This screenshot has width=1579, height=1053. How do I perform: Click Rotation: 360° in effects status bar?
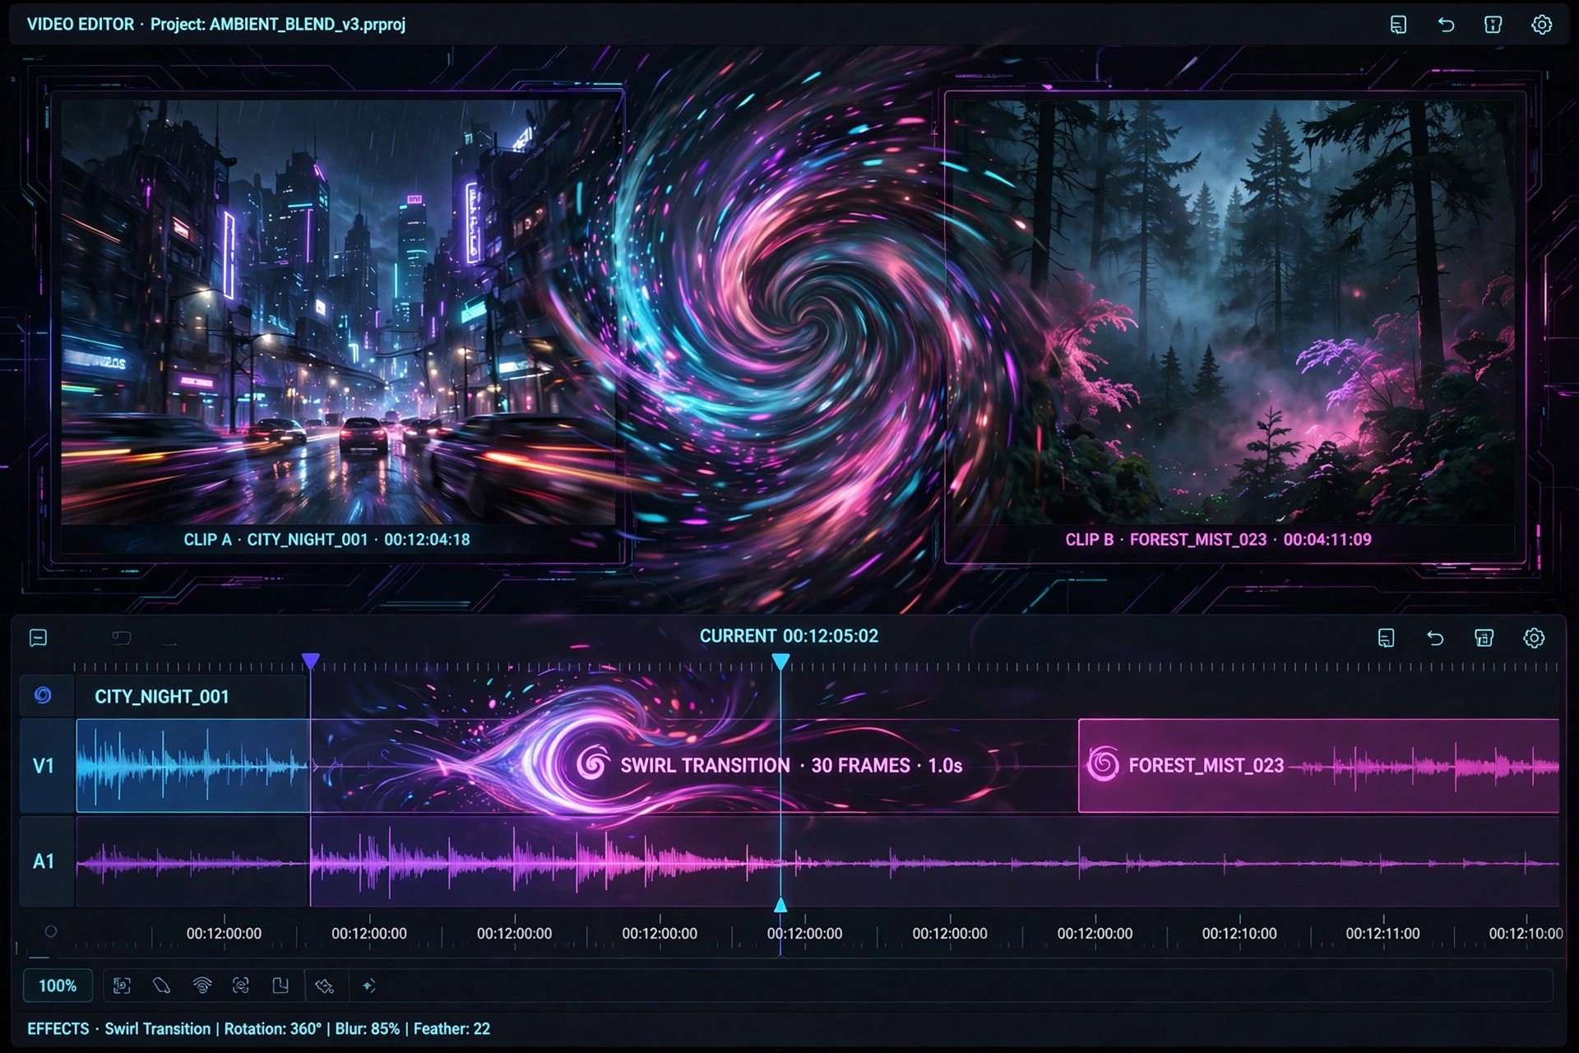272,1028
